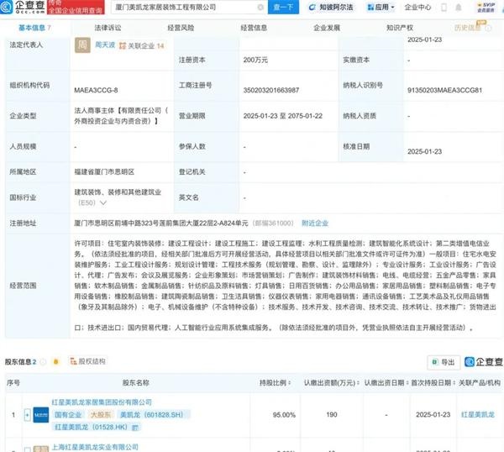Click the 国有企业 tag

(68, 415)
